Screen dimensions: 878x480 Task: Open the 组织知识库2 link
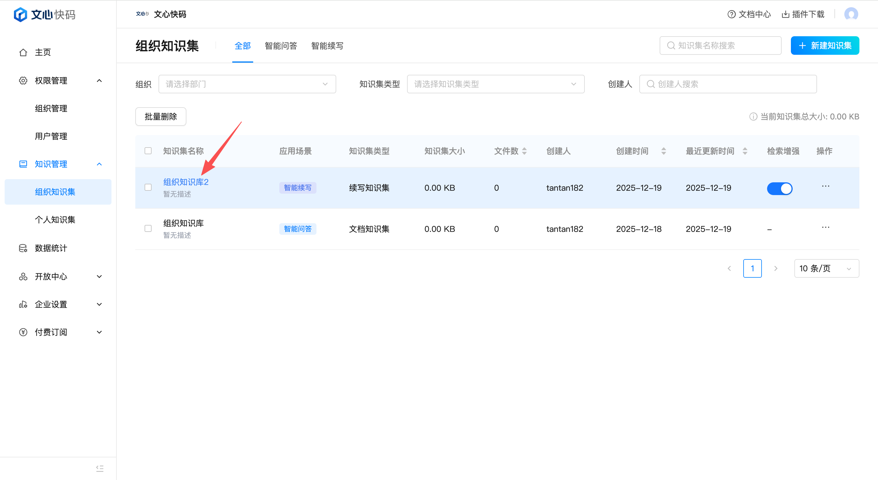point(186,182)
